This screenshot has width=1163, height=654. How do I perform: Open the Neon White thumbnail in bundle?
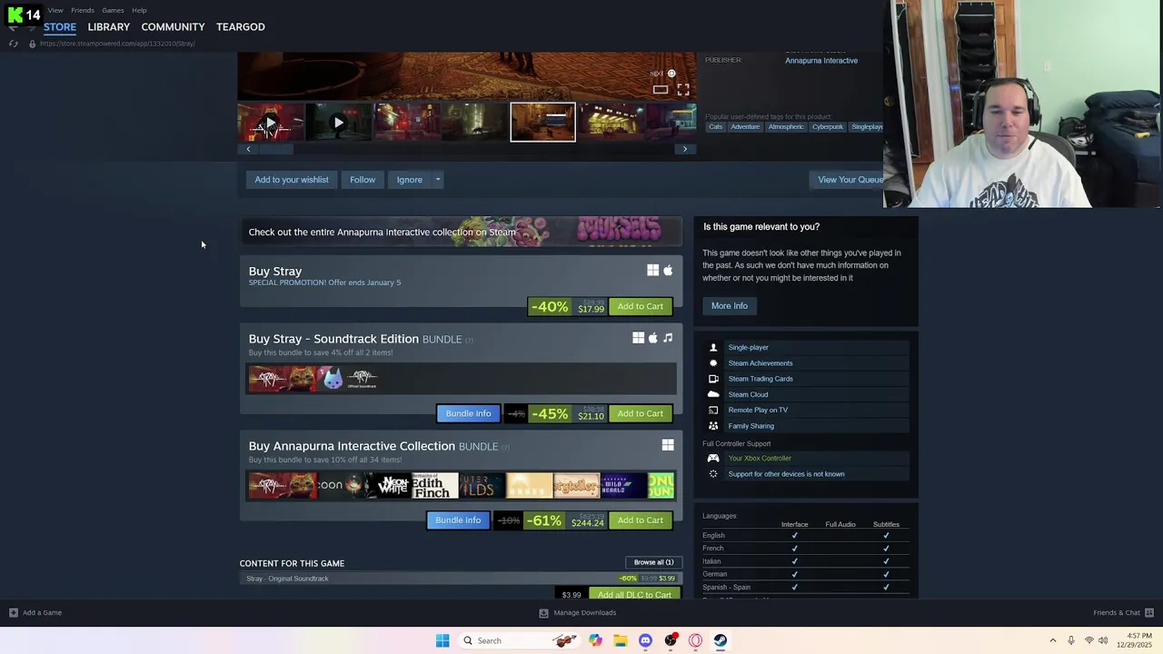(x=389, y=485)
